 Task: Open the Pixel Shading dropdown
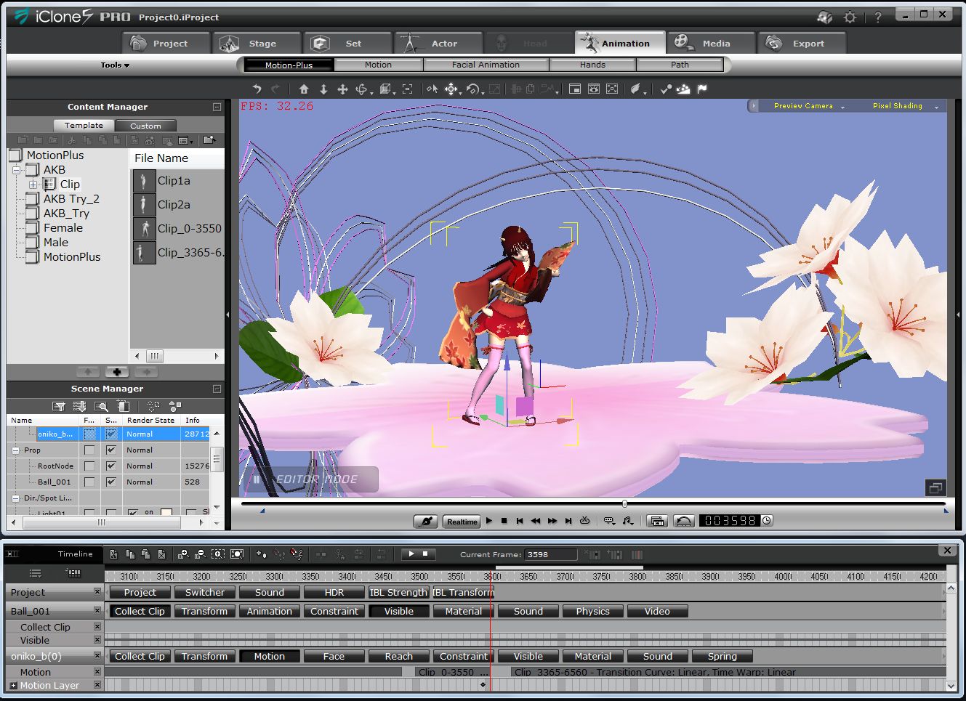click(905, 106)
